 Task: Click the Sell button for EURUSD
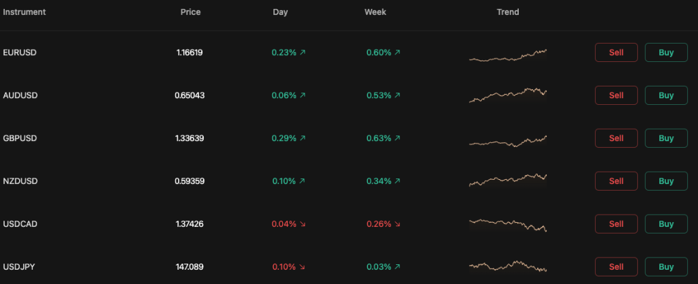pyautogui.click(x=616, y=52)
